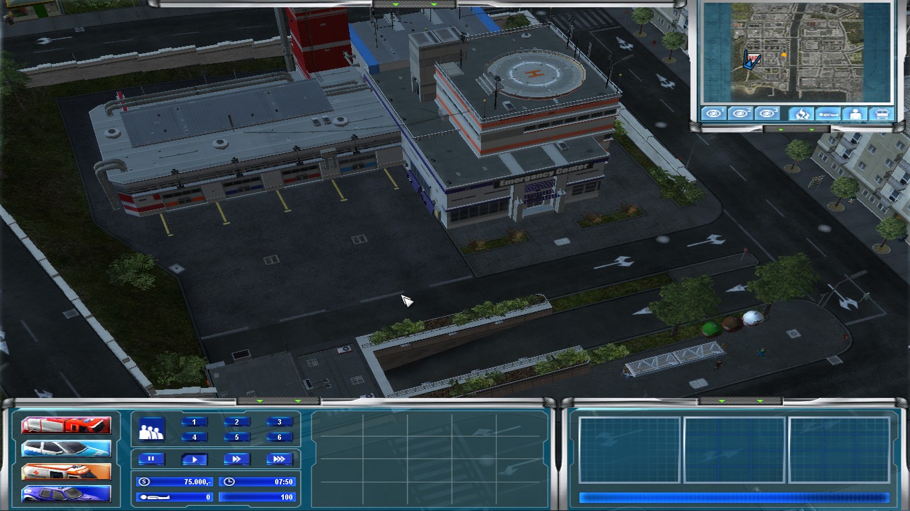The image size is (910, 511).
Task: Toggle vehicle markers on the minimap
Action: (x=882, y=113)
